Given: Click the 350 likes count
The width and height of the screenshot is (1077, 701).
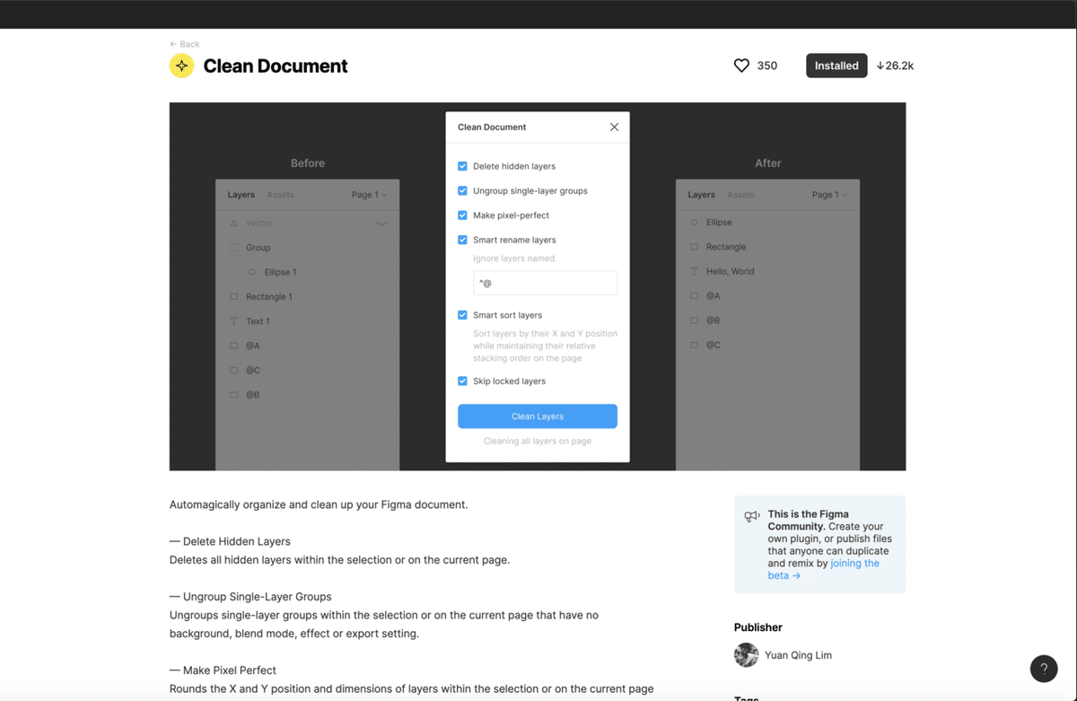Looking at the screenshot, I should pyautogui.click(x=767, y=66).
